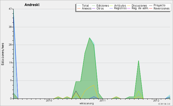Click the yellow Discusiones peak in late 2010
The width and height of the screenshot is (173, 106).
94,85
